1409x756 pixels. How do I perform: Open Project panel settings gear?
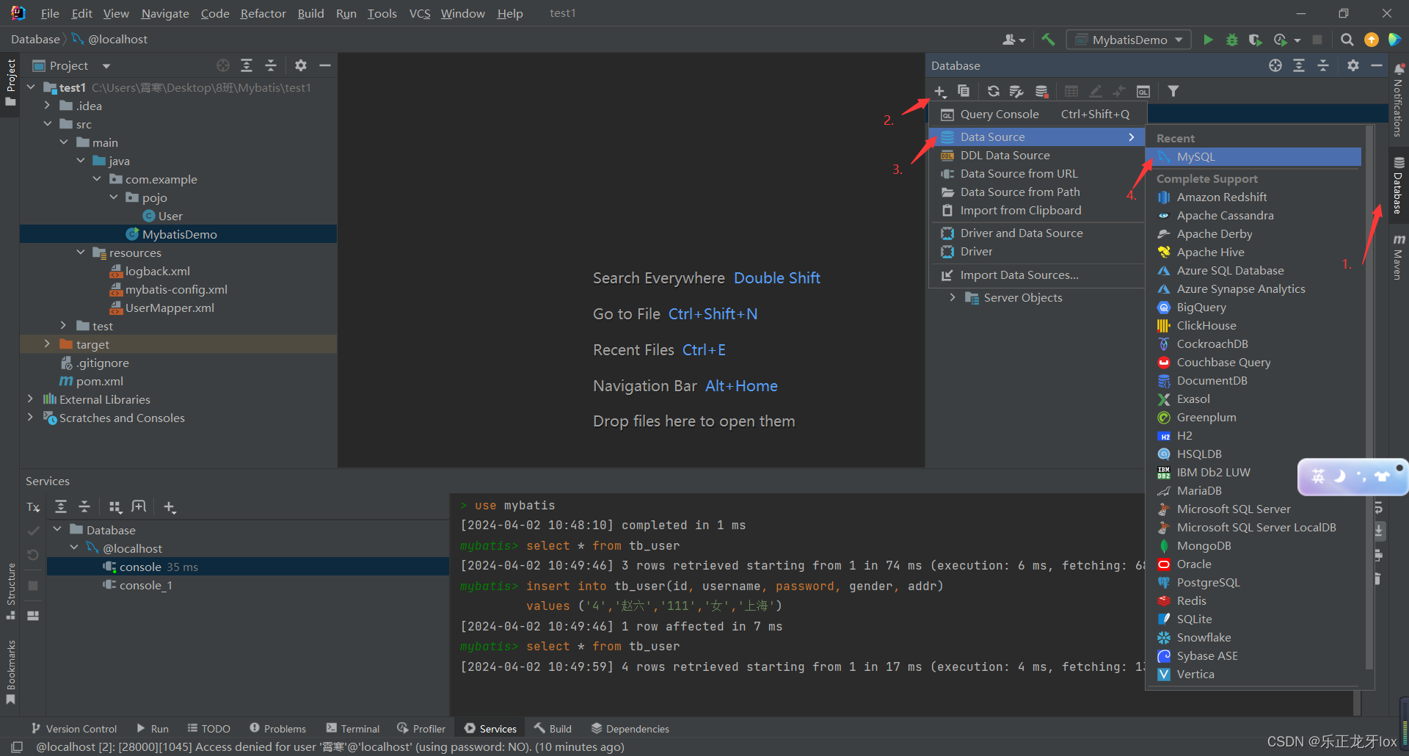(x=301, y=65)
